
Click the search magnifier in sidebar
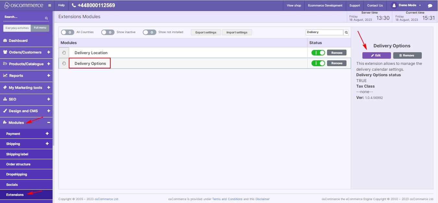46,18
